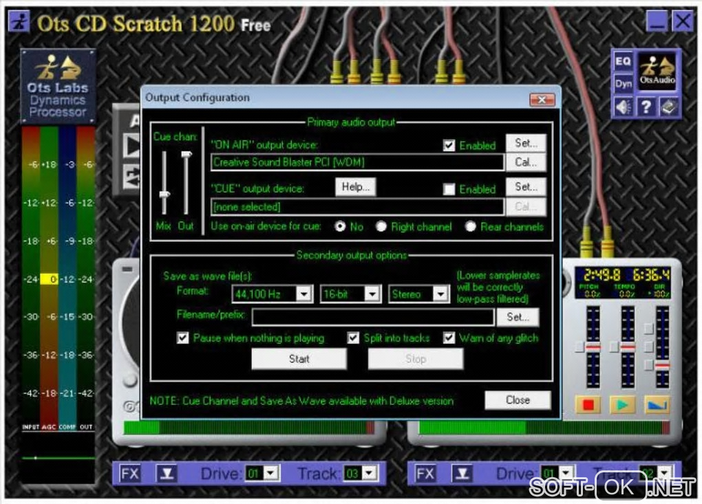702x504 pixels.
Task: Click right deck pitch reset square
Action: (579, 347)
